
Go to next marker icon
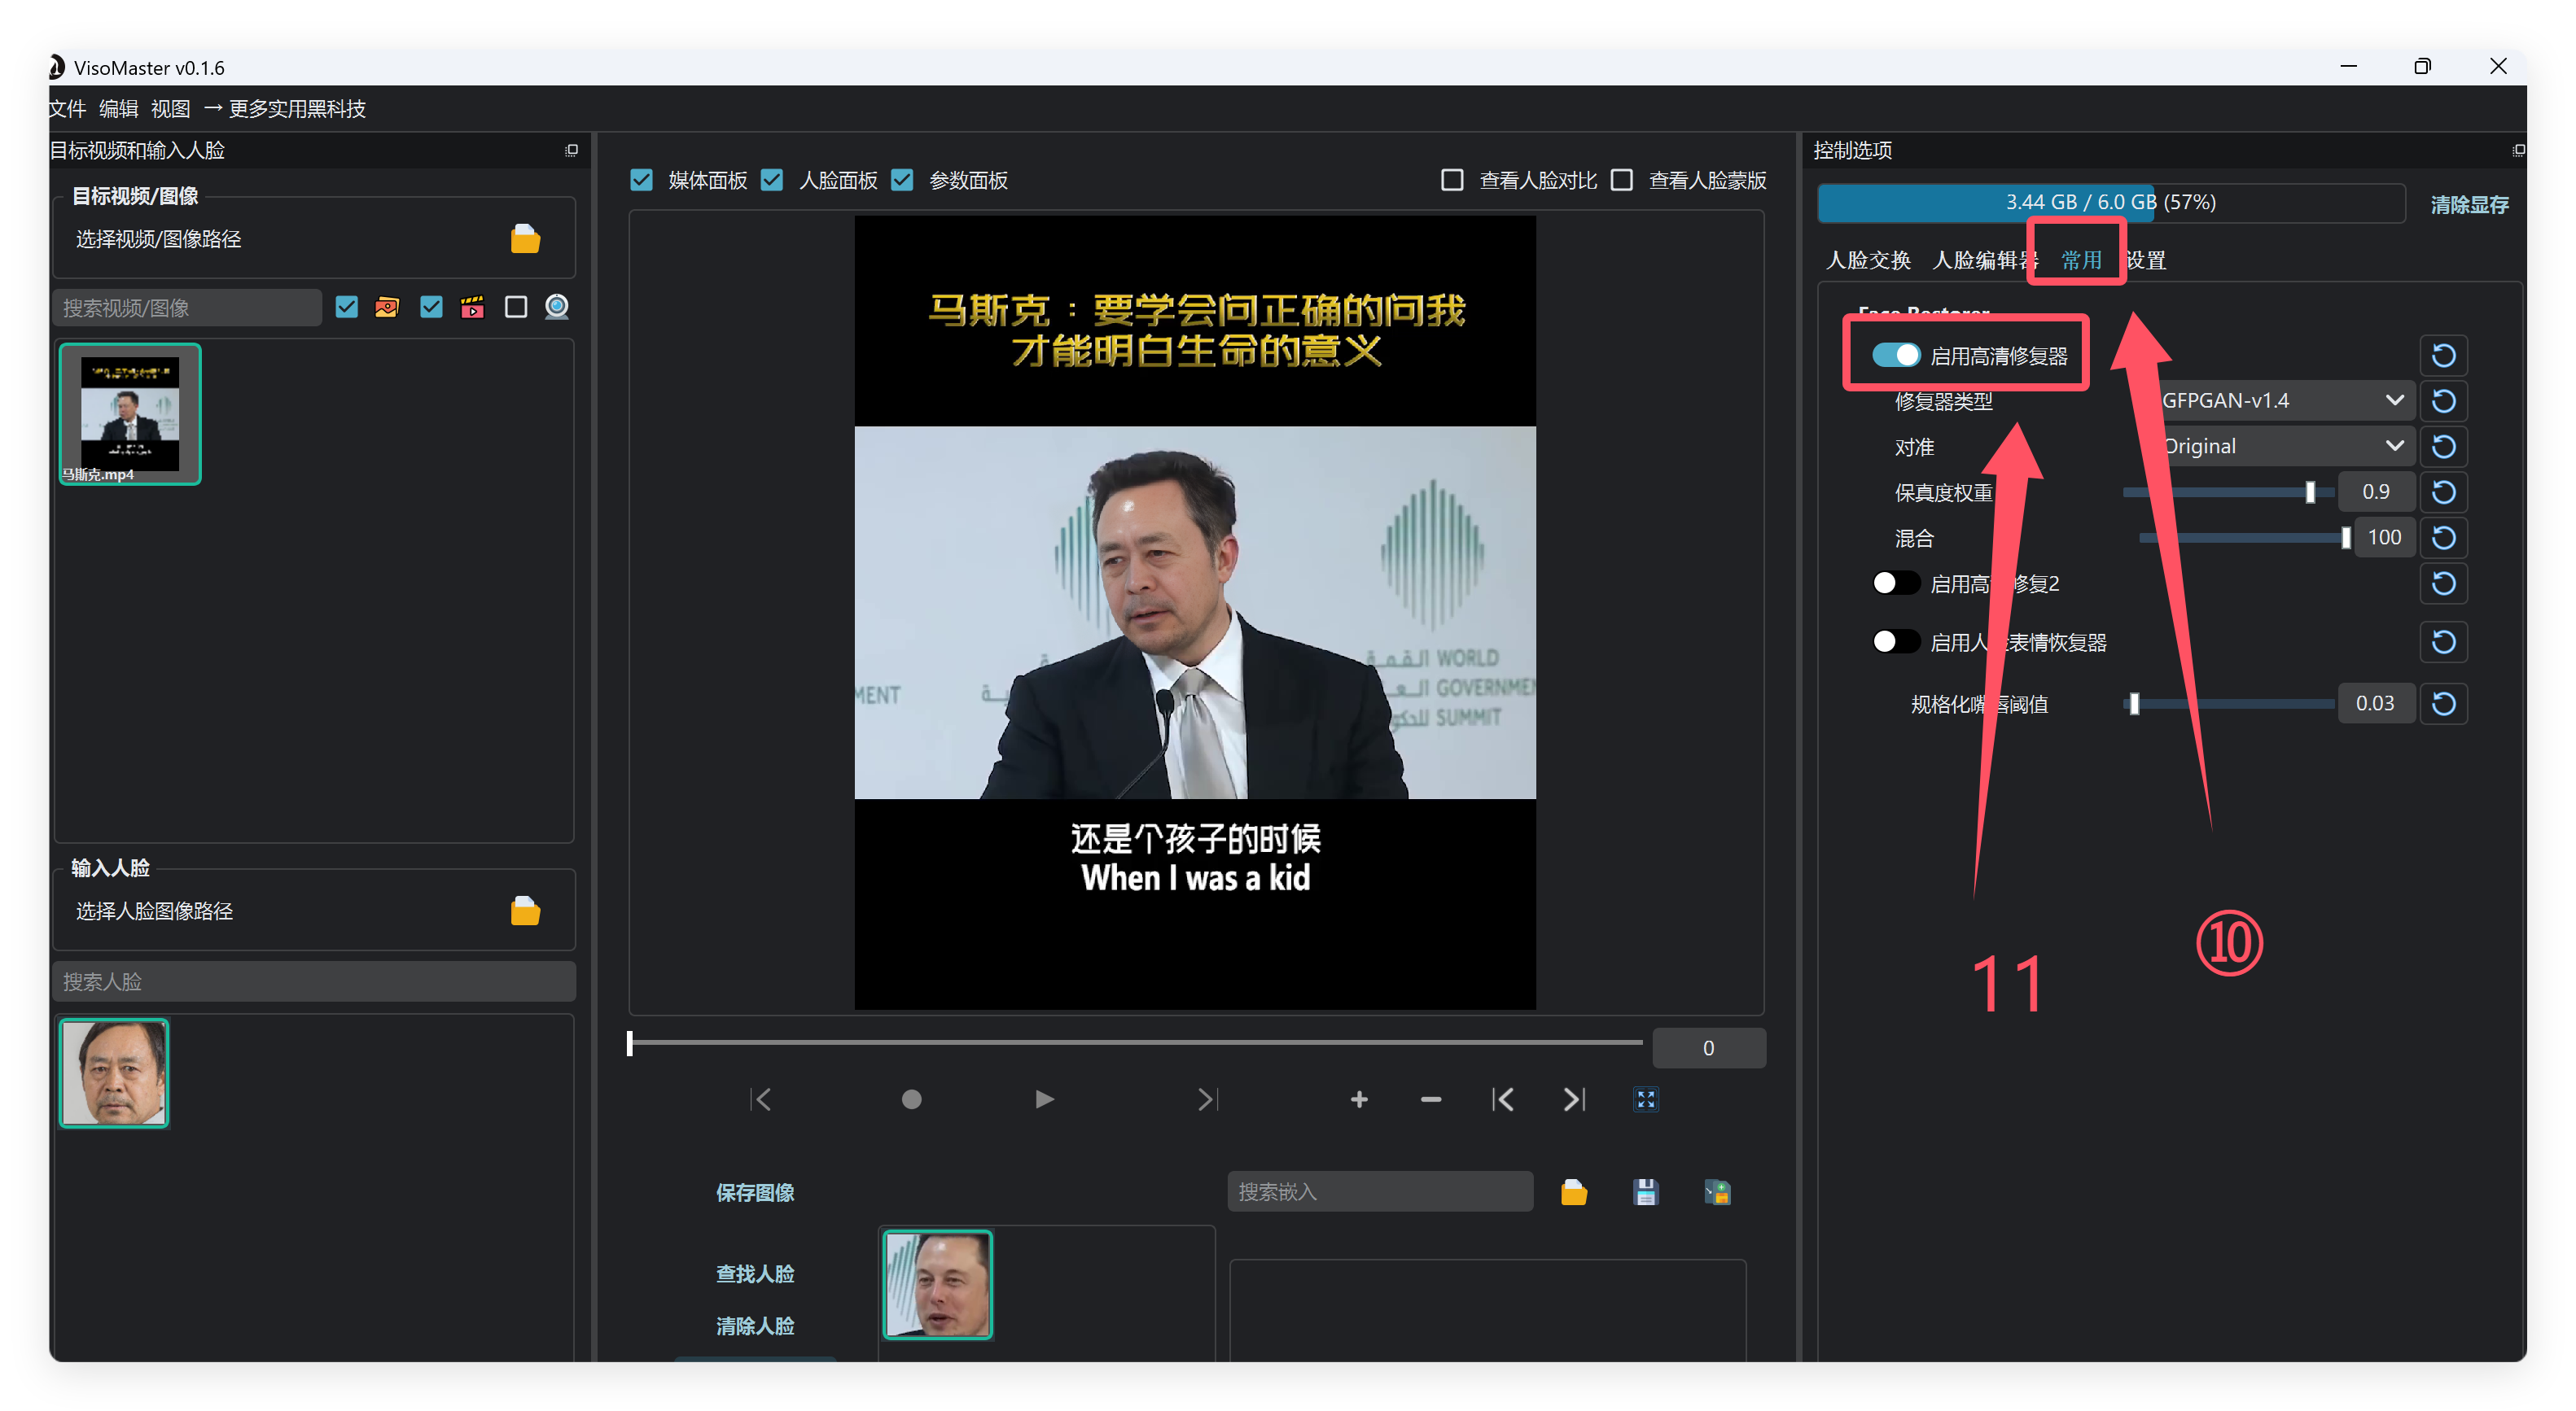(x=1574, y=1099)
